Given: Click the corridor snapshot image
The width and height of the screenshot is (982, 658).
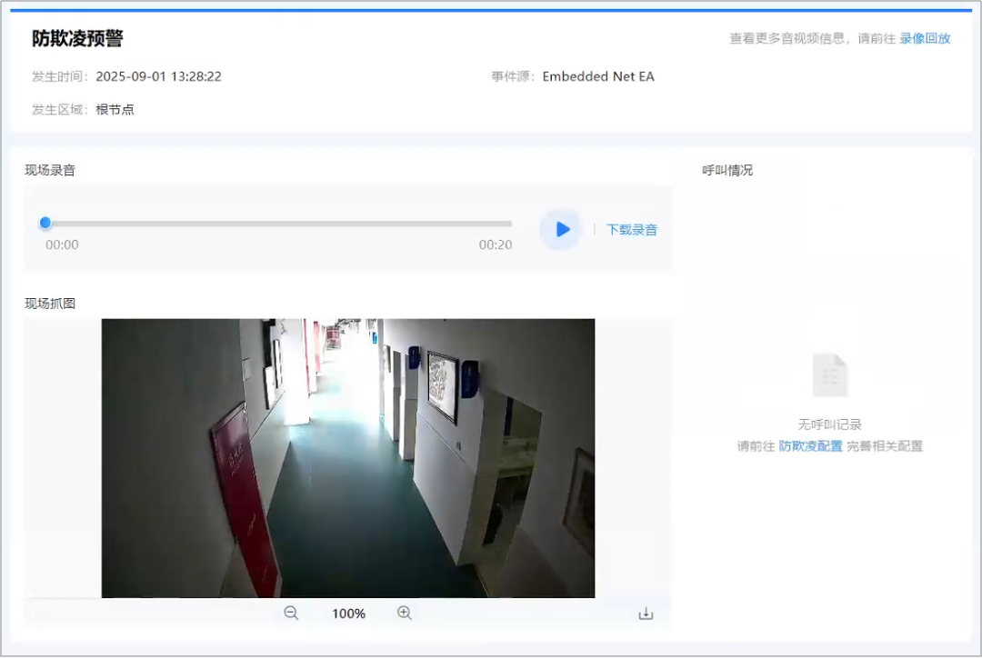Looking at the screenshot, I should tap(347, 458).
